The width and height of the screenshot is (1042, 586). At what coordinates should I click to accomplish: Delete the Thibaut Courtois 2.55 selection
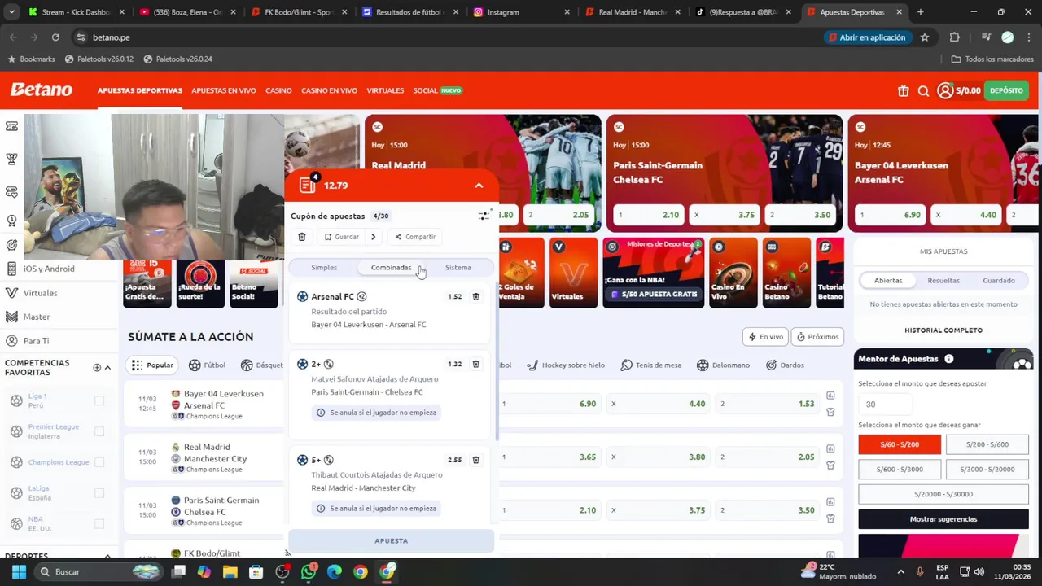click(476, 460)
